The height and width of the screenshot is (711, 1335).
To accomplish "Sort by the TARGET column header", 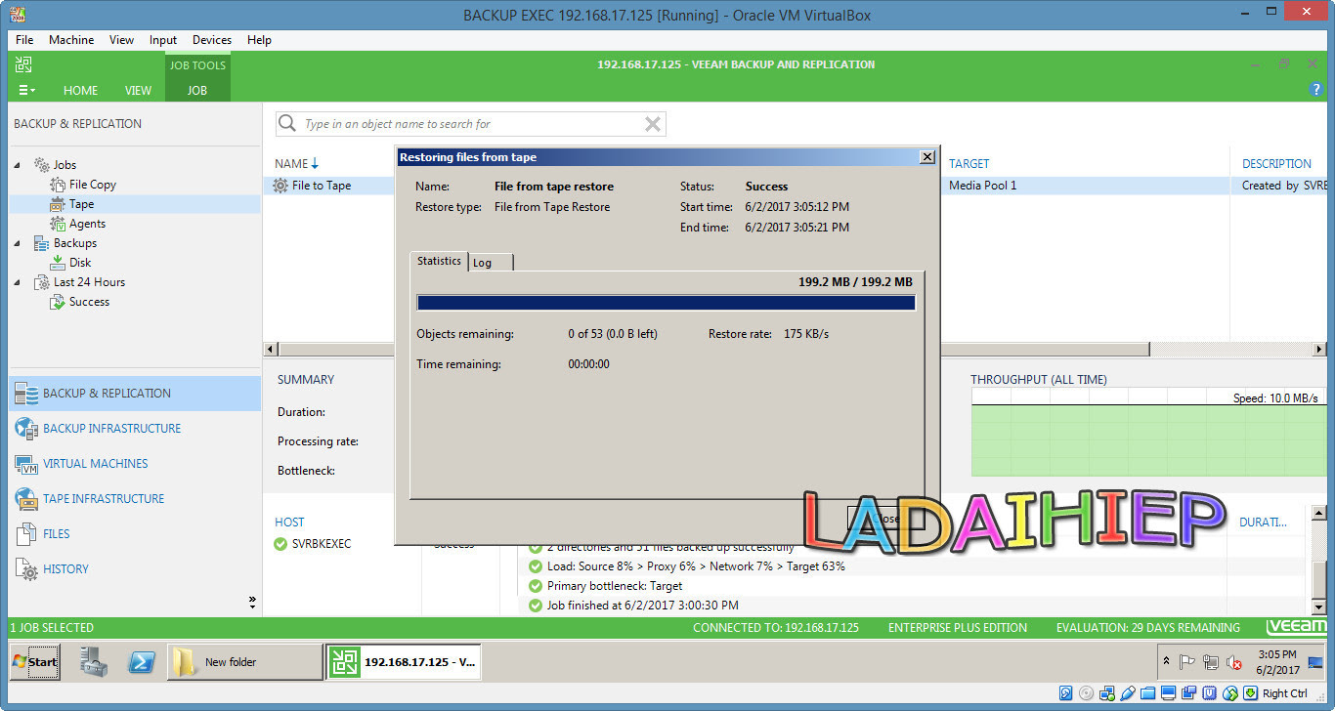I will 969,164.
